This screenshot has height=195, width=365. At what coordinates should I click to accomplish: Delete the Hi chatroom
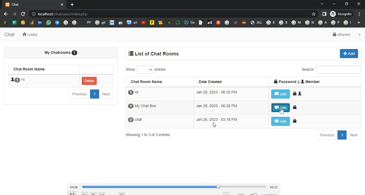[89, 81]
